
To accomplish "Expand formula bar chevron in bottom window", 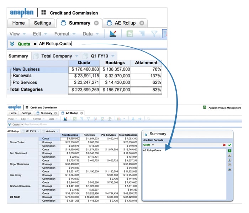I will (x=10, y=125).
